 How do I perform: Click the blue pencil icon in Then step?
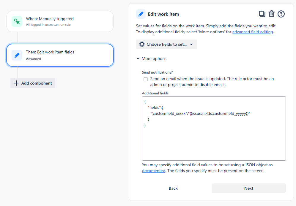pyautogui.click(x=17, y=55)
